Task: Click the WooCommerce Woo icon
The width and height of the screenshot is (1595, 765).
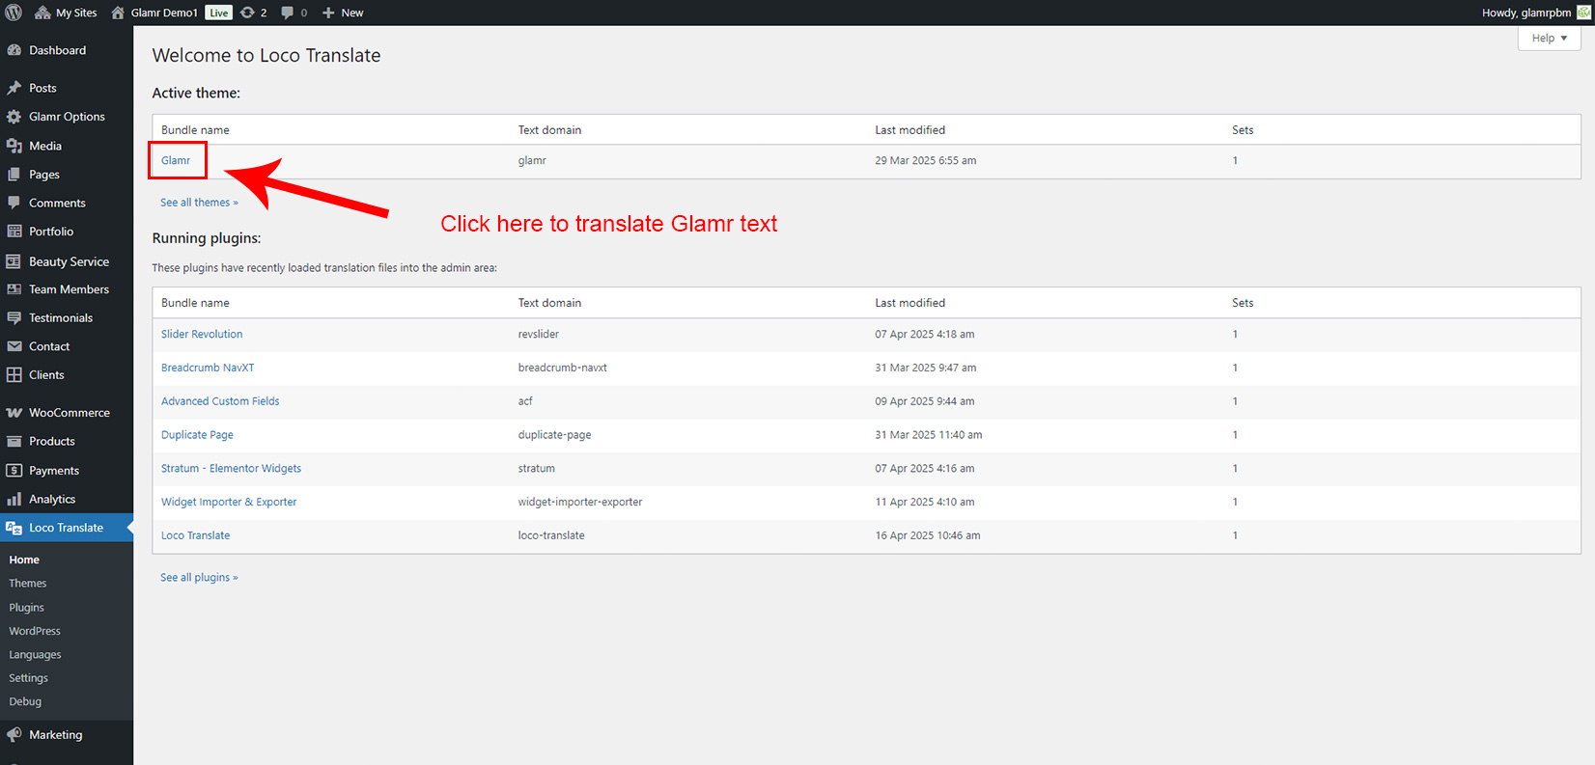Action: tap(14, 413)
